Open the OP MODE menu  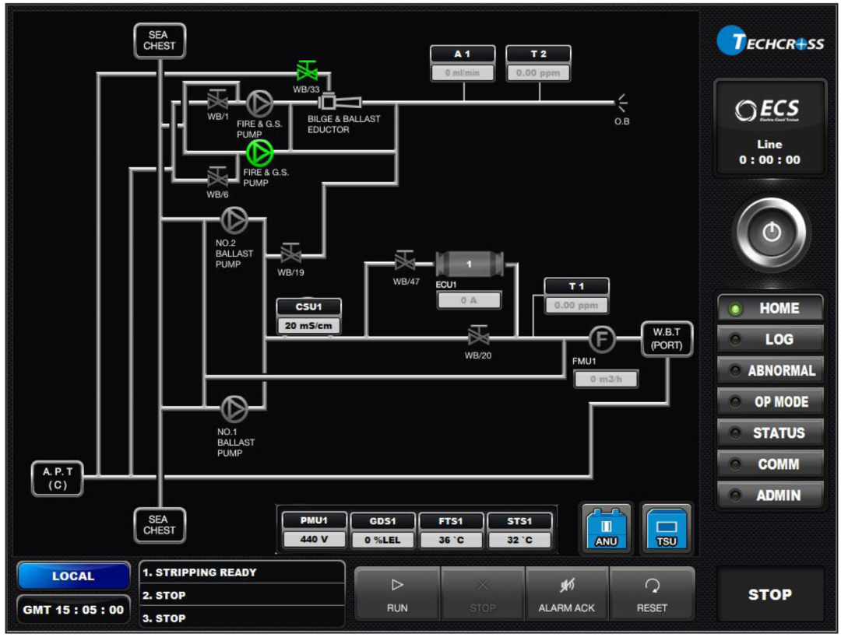tap(770, 401)
